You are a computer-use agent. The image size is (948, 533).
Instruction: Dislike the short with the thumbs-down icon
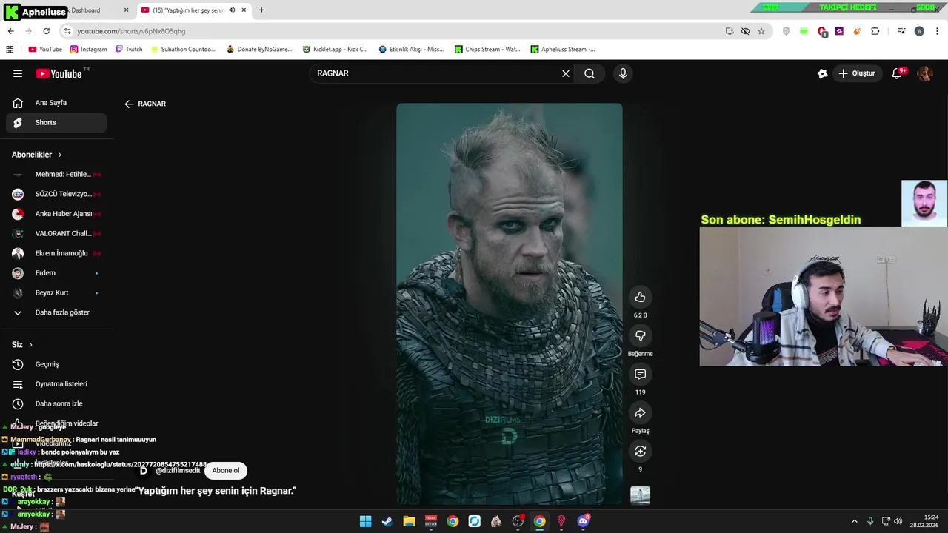click(x=640, y=335)
